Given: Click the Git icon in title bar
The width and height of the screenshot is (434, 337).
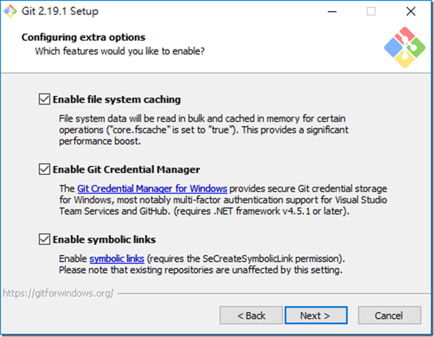Looking at the screenshot, I should pyautogui.click(x=10, y=11).
